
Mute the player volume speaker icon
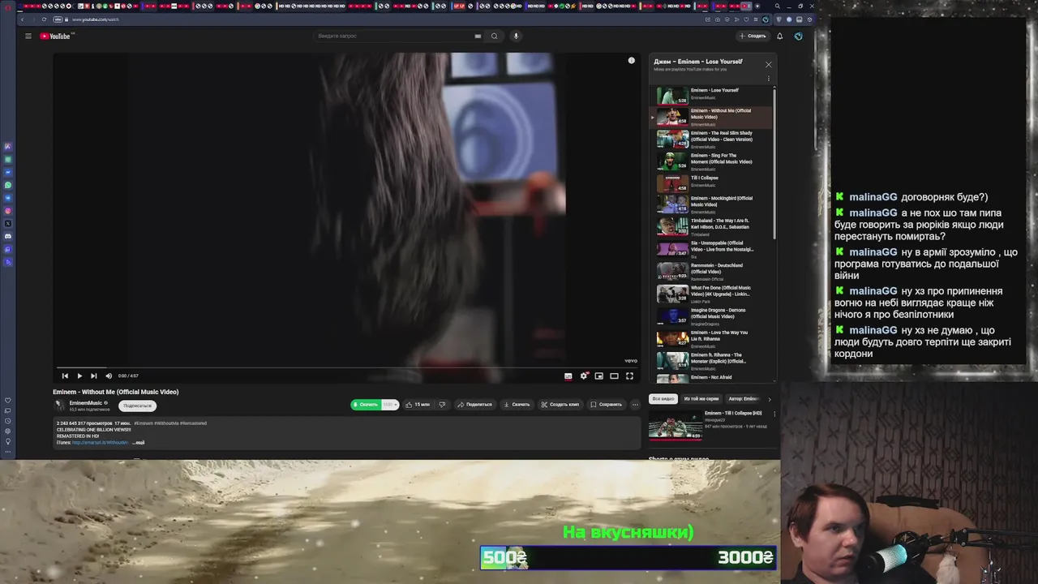pos(109,376)
